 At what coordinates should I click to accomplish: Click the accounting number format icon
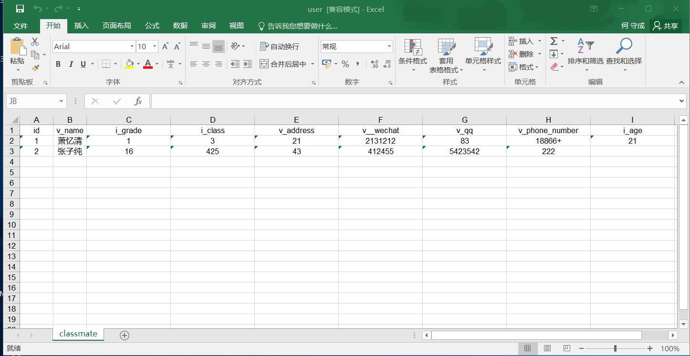click(327, 64)
